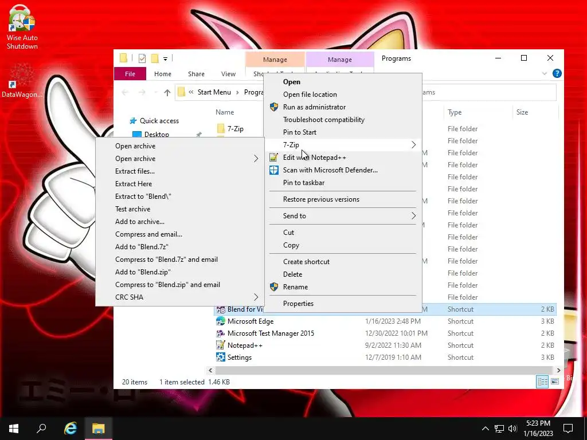
Task: Open DataWagon desktop shortcut
Action: (x=22, y=80)
